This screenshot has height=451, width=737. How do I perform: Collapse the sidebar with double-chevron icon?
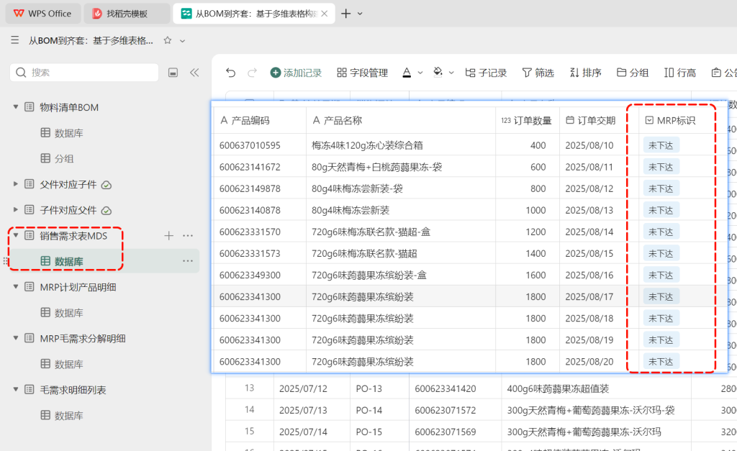[x=194, y=73]
